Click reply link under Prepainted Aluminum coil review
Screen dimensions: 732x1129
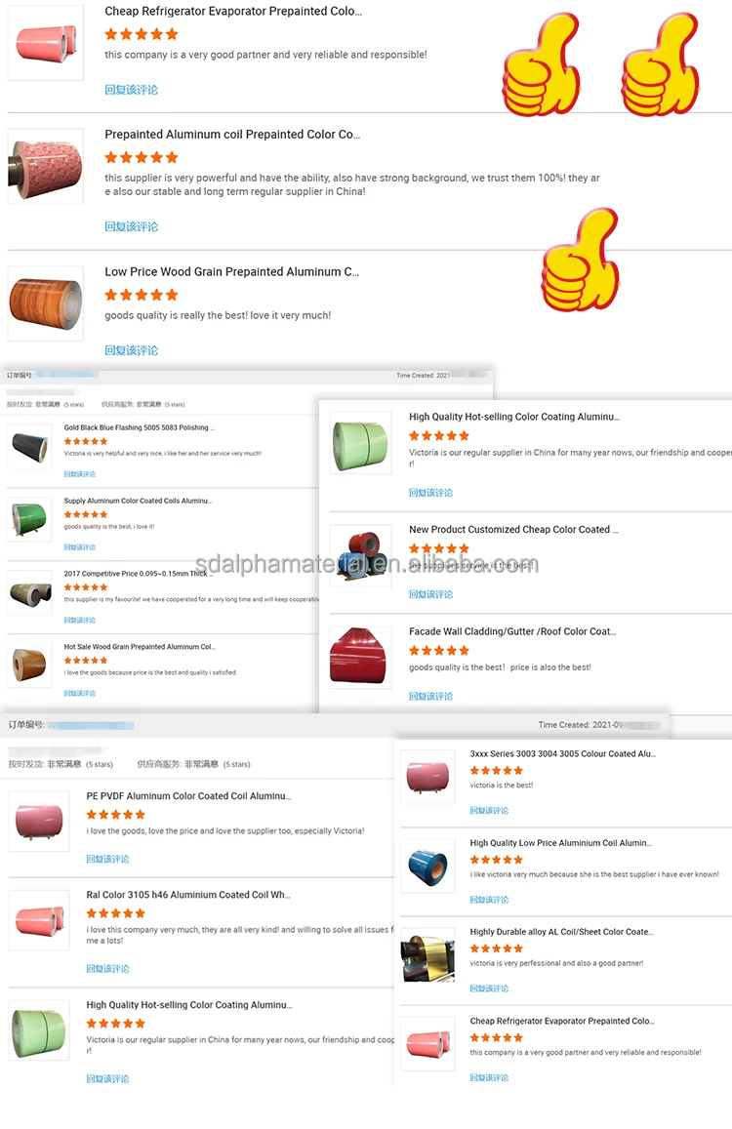131,226
